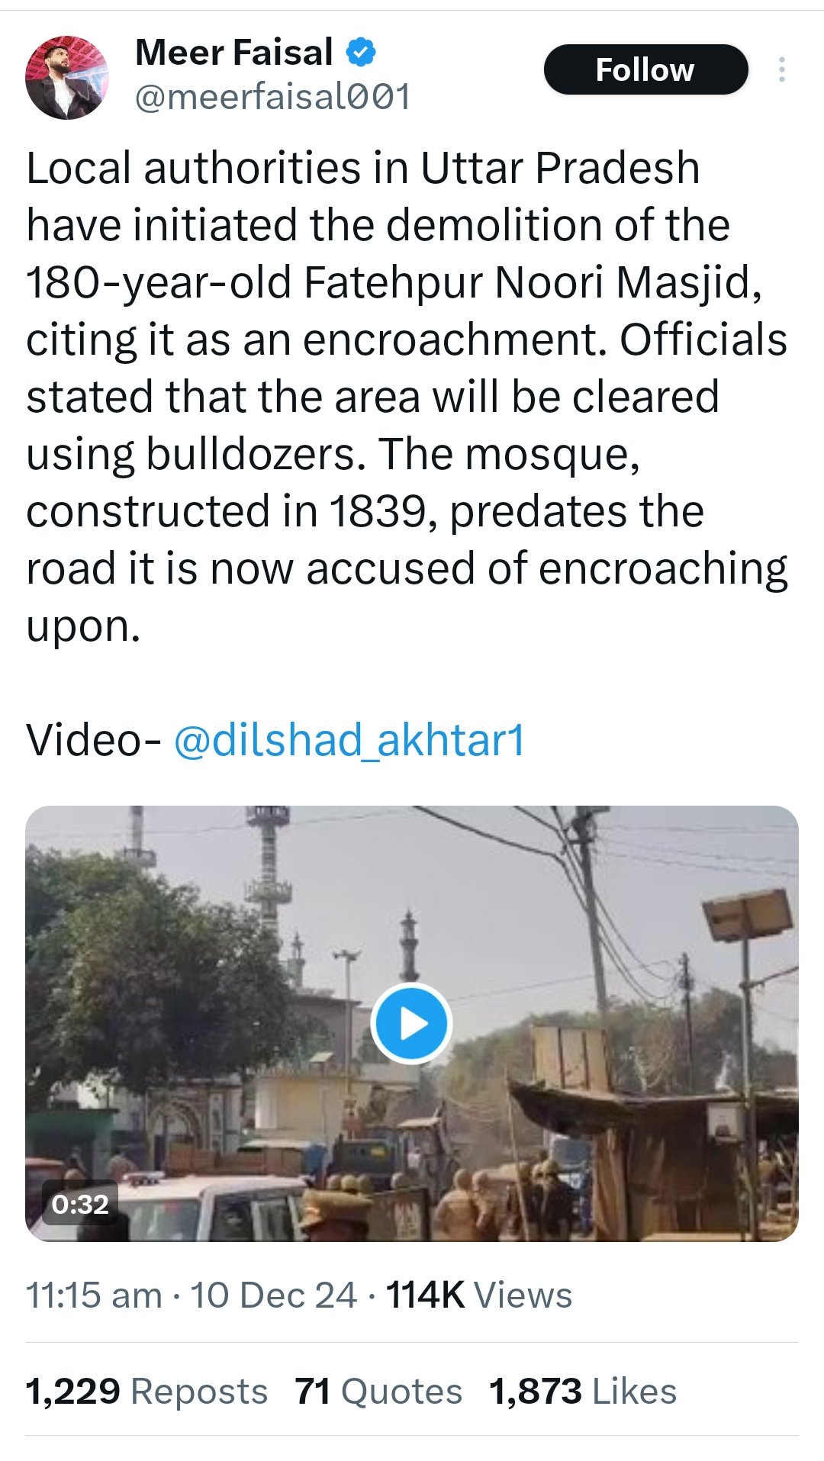Play the video with the blue play button

pos(411,1023)
